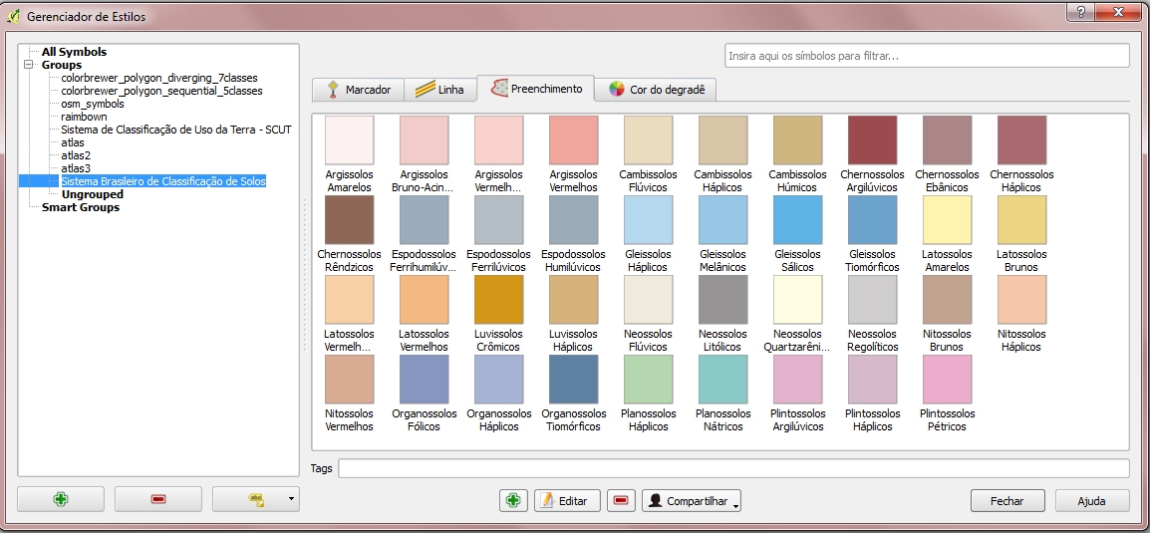Select the Latossolos Vermelhos swatch

424,300
